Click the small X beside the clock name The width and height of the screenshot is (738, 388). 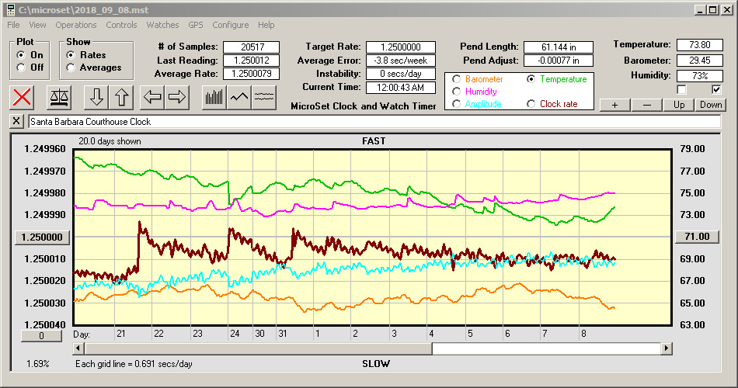[16, 121]
